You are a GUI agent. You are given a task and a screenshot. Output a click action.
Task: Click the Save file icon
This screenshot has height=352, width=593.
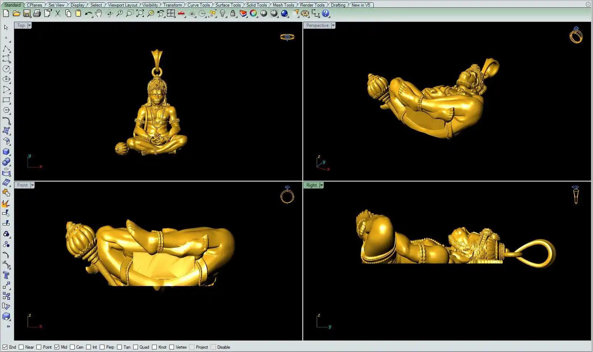(26, 14)
